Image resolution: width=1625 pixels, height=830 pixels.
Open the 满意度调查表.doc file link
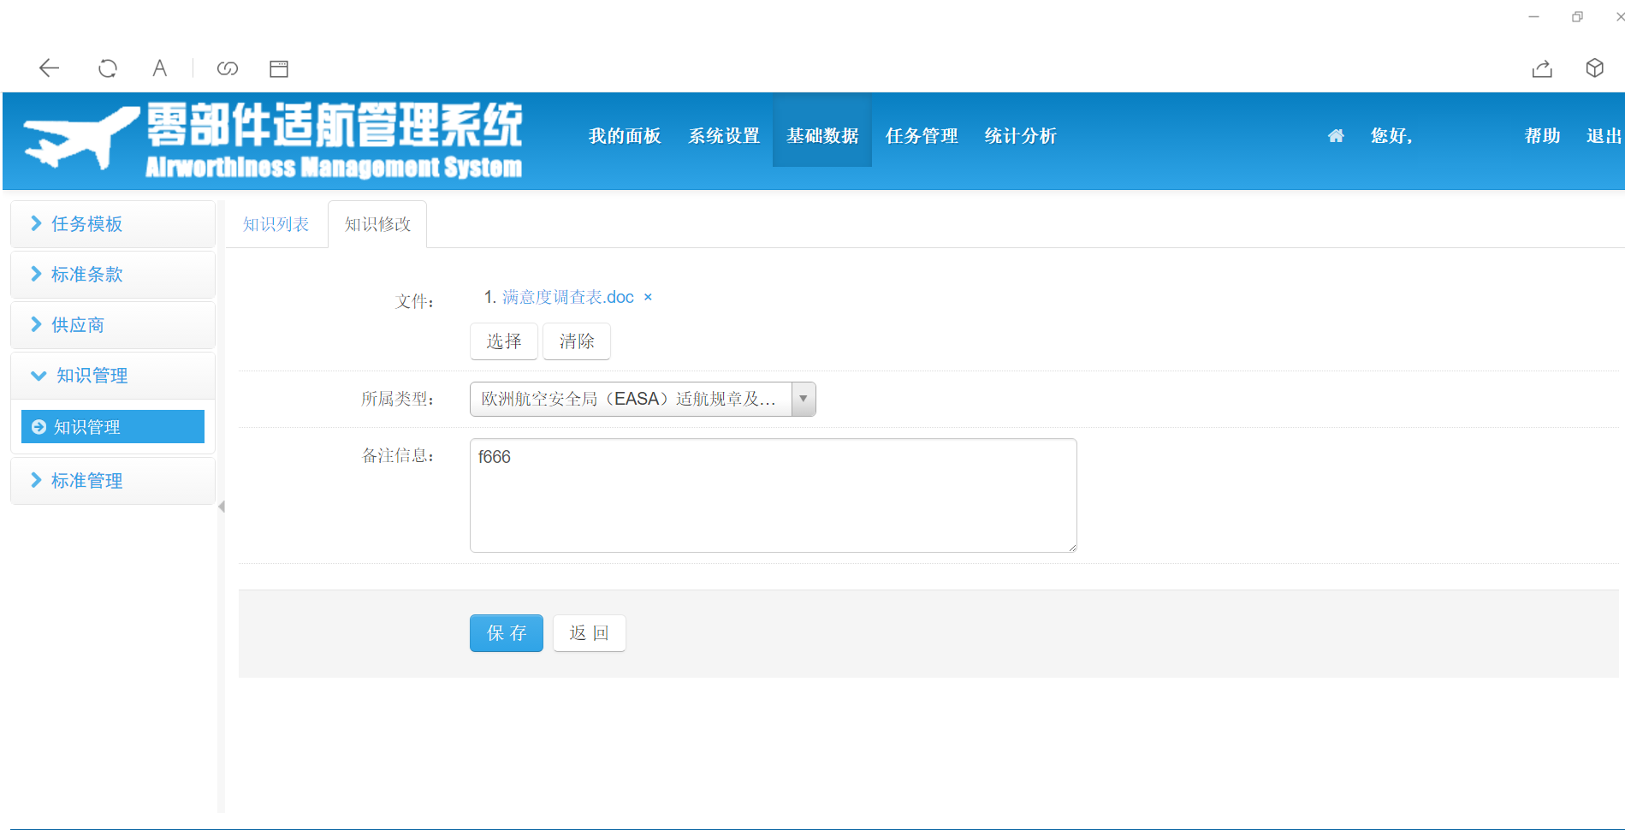coord(567,297)
